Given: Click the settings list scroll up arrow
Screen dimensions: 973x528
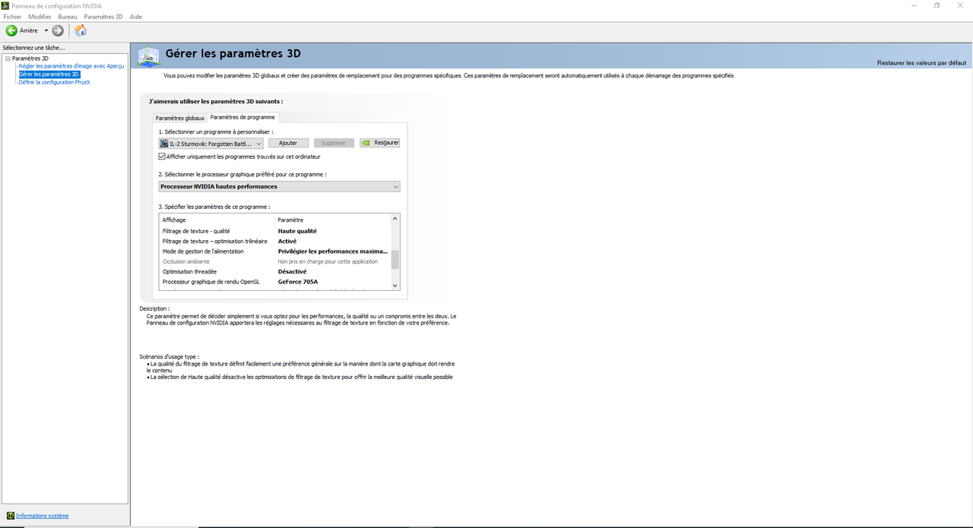Looking at the screenshot, I should tap(395, 219).
